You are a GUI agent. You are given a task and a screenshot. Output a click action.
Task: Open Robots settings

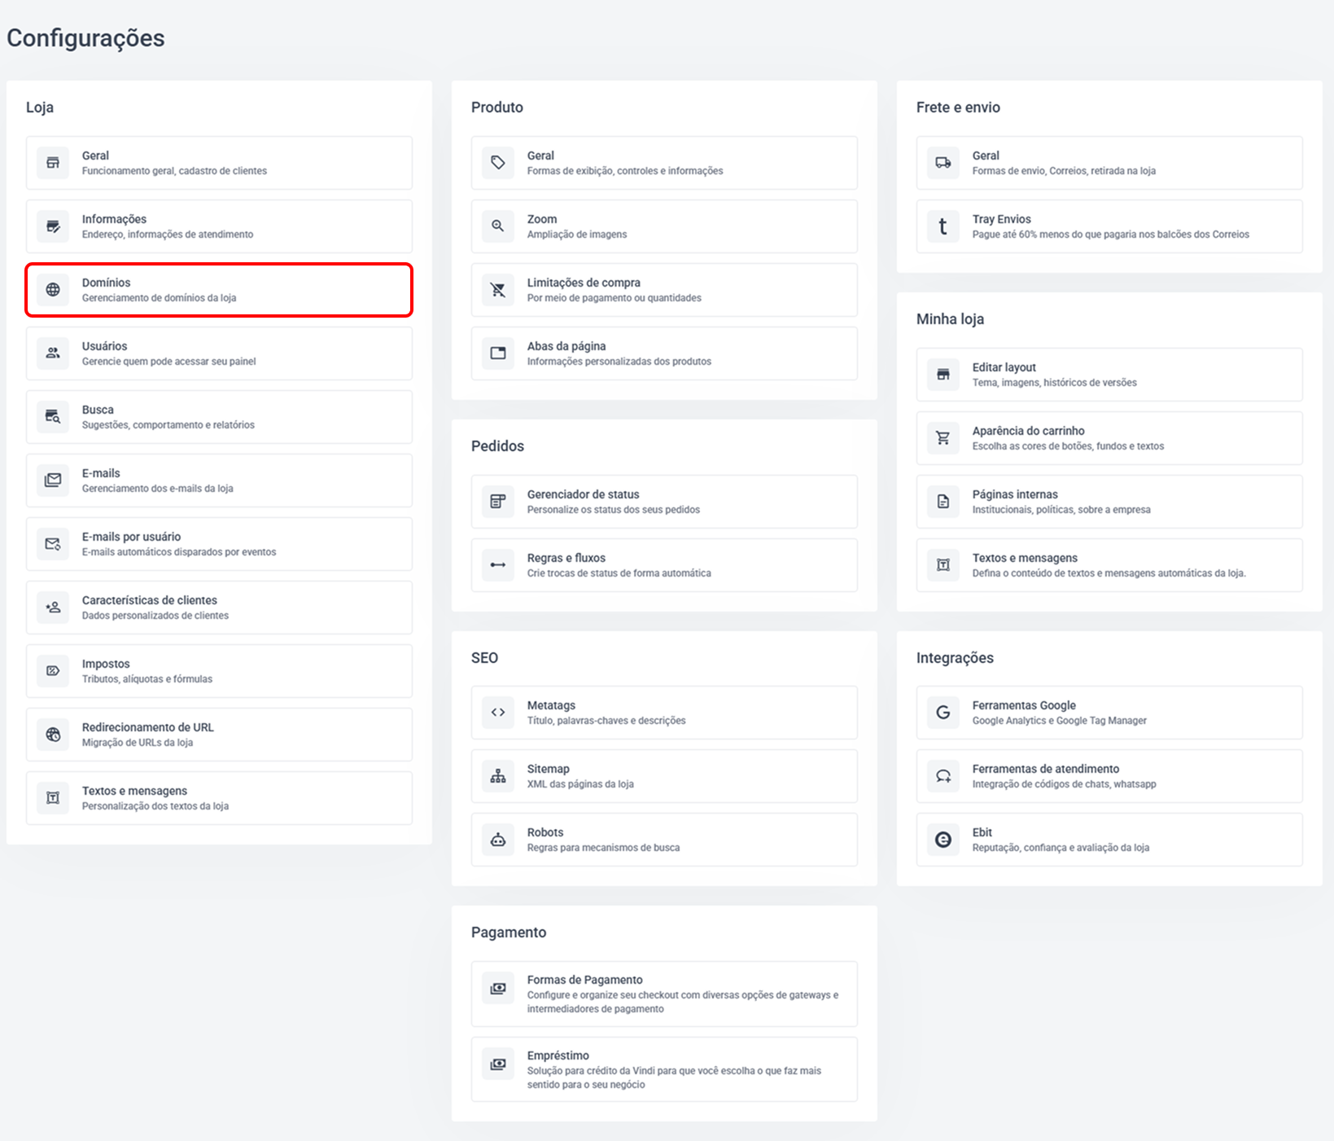click(x=664, y=840)
